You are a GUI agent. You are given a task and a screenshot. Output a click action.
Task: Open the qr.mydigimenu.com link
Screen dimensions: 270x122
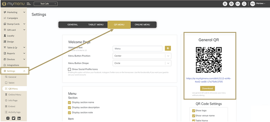pyautogui.click(x=209, y=80)
